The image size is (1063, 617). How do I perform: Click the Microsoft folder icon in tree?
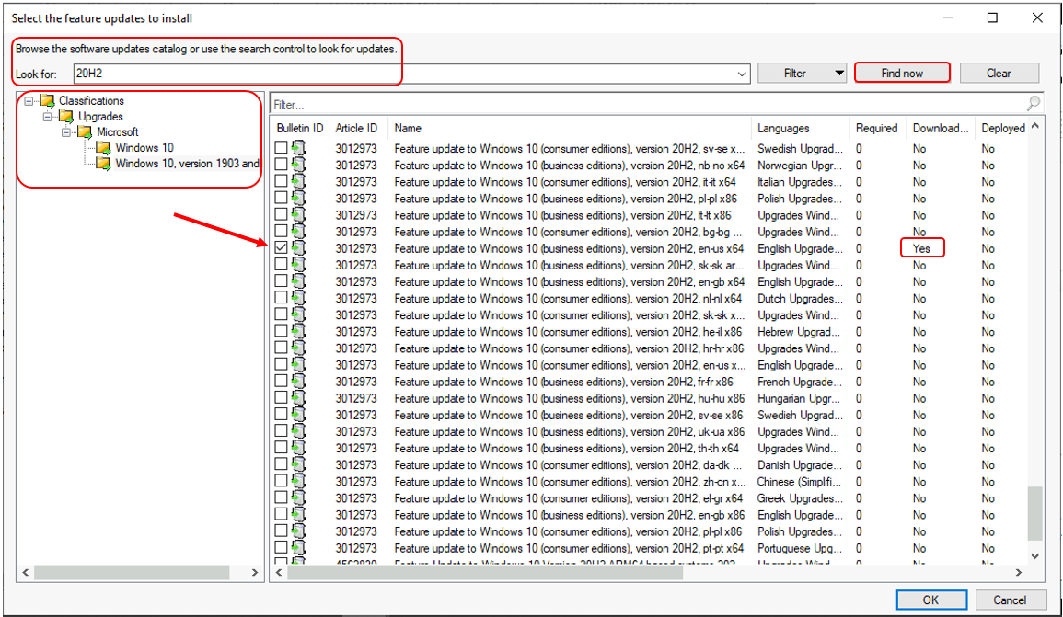[x=86, y=132]
